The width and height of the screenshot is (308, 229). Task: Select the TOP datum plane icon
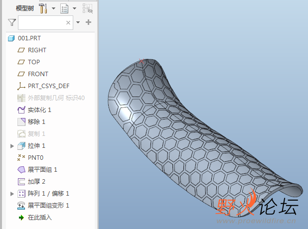click(x=21, y=62)
